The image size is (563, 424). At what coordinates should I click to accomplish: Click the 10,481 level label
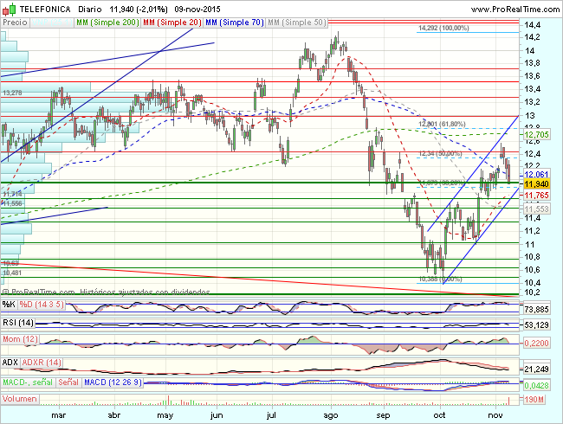(x=13, y=273)
